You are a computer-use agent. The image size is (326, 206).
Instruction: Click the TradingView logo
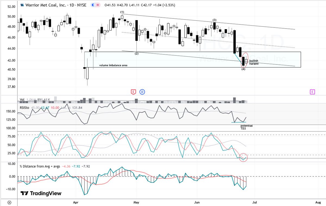pos(41,193)
